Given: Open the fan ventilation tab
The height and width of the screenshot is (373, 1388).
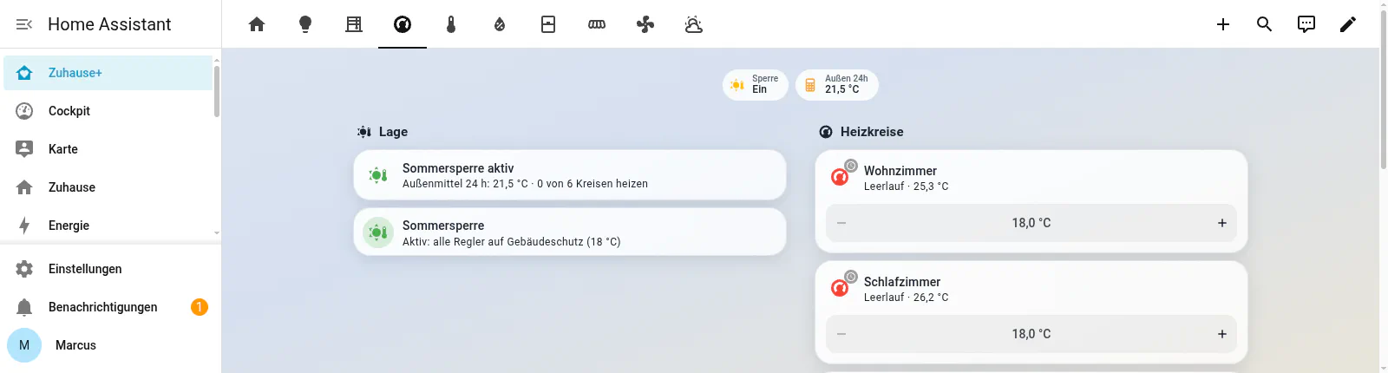Looking at the screenshot, I should click(645, 24).
